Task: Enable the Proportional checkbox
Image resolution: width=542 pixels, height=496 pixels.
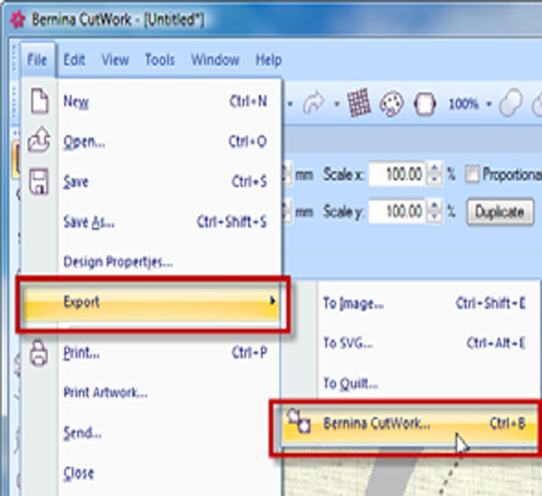Action: (x=472, y=174)
